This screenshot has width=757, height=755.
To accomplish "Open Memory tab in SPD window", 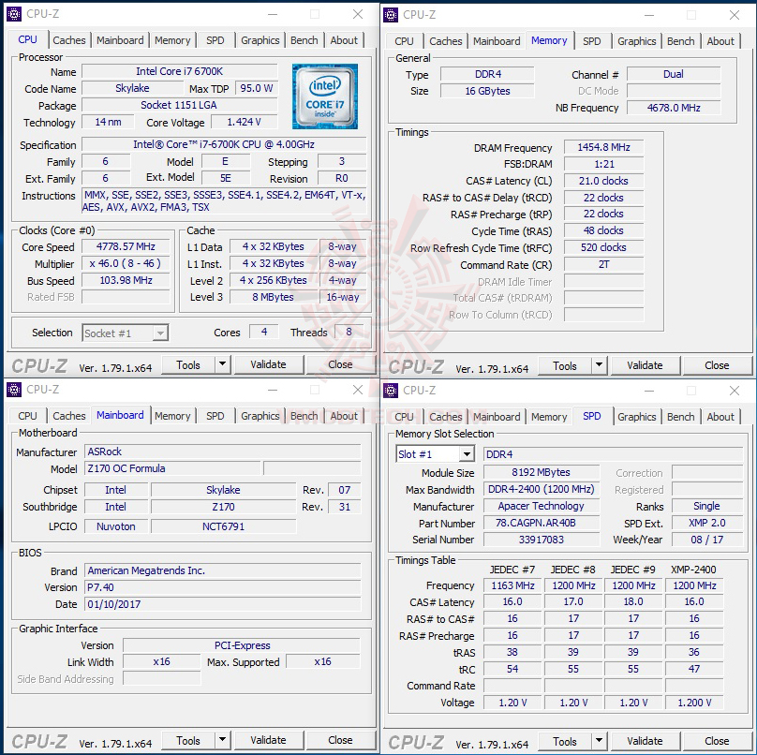I will click(549, 417).
